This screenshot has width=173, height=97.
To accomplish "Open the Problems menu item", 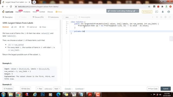I will tap(27, 12).
